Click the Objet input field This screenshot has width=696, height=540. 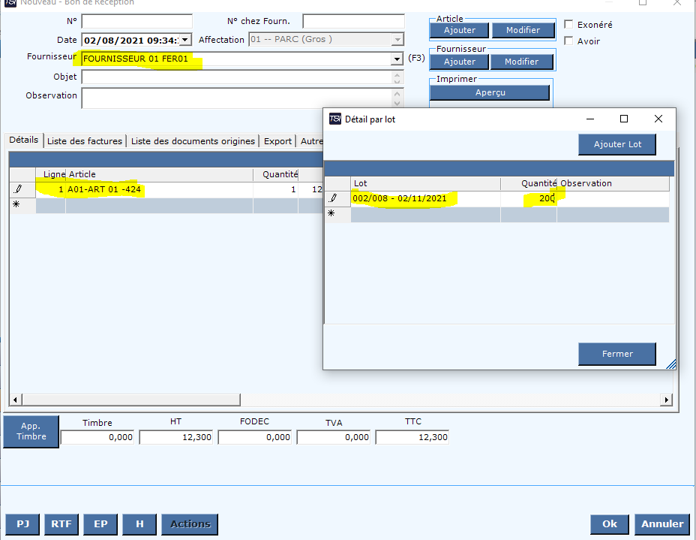(237, 77)
